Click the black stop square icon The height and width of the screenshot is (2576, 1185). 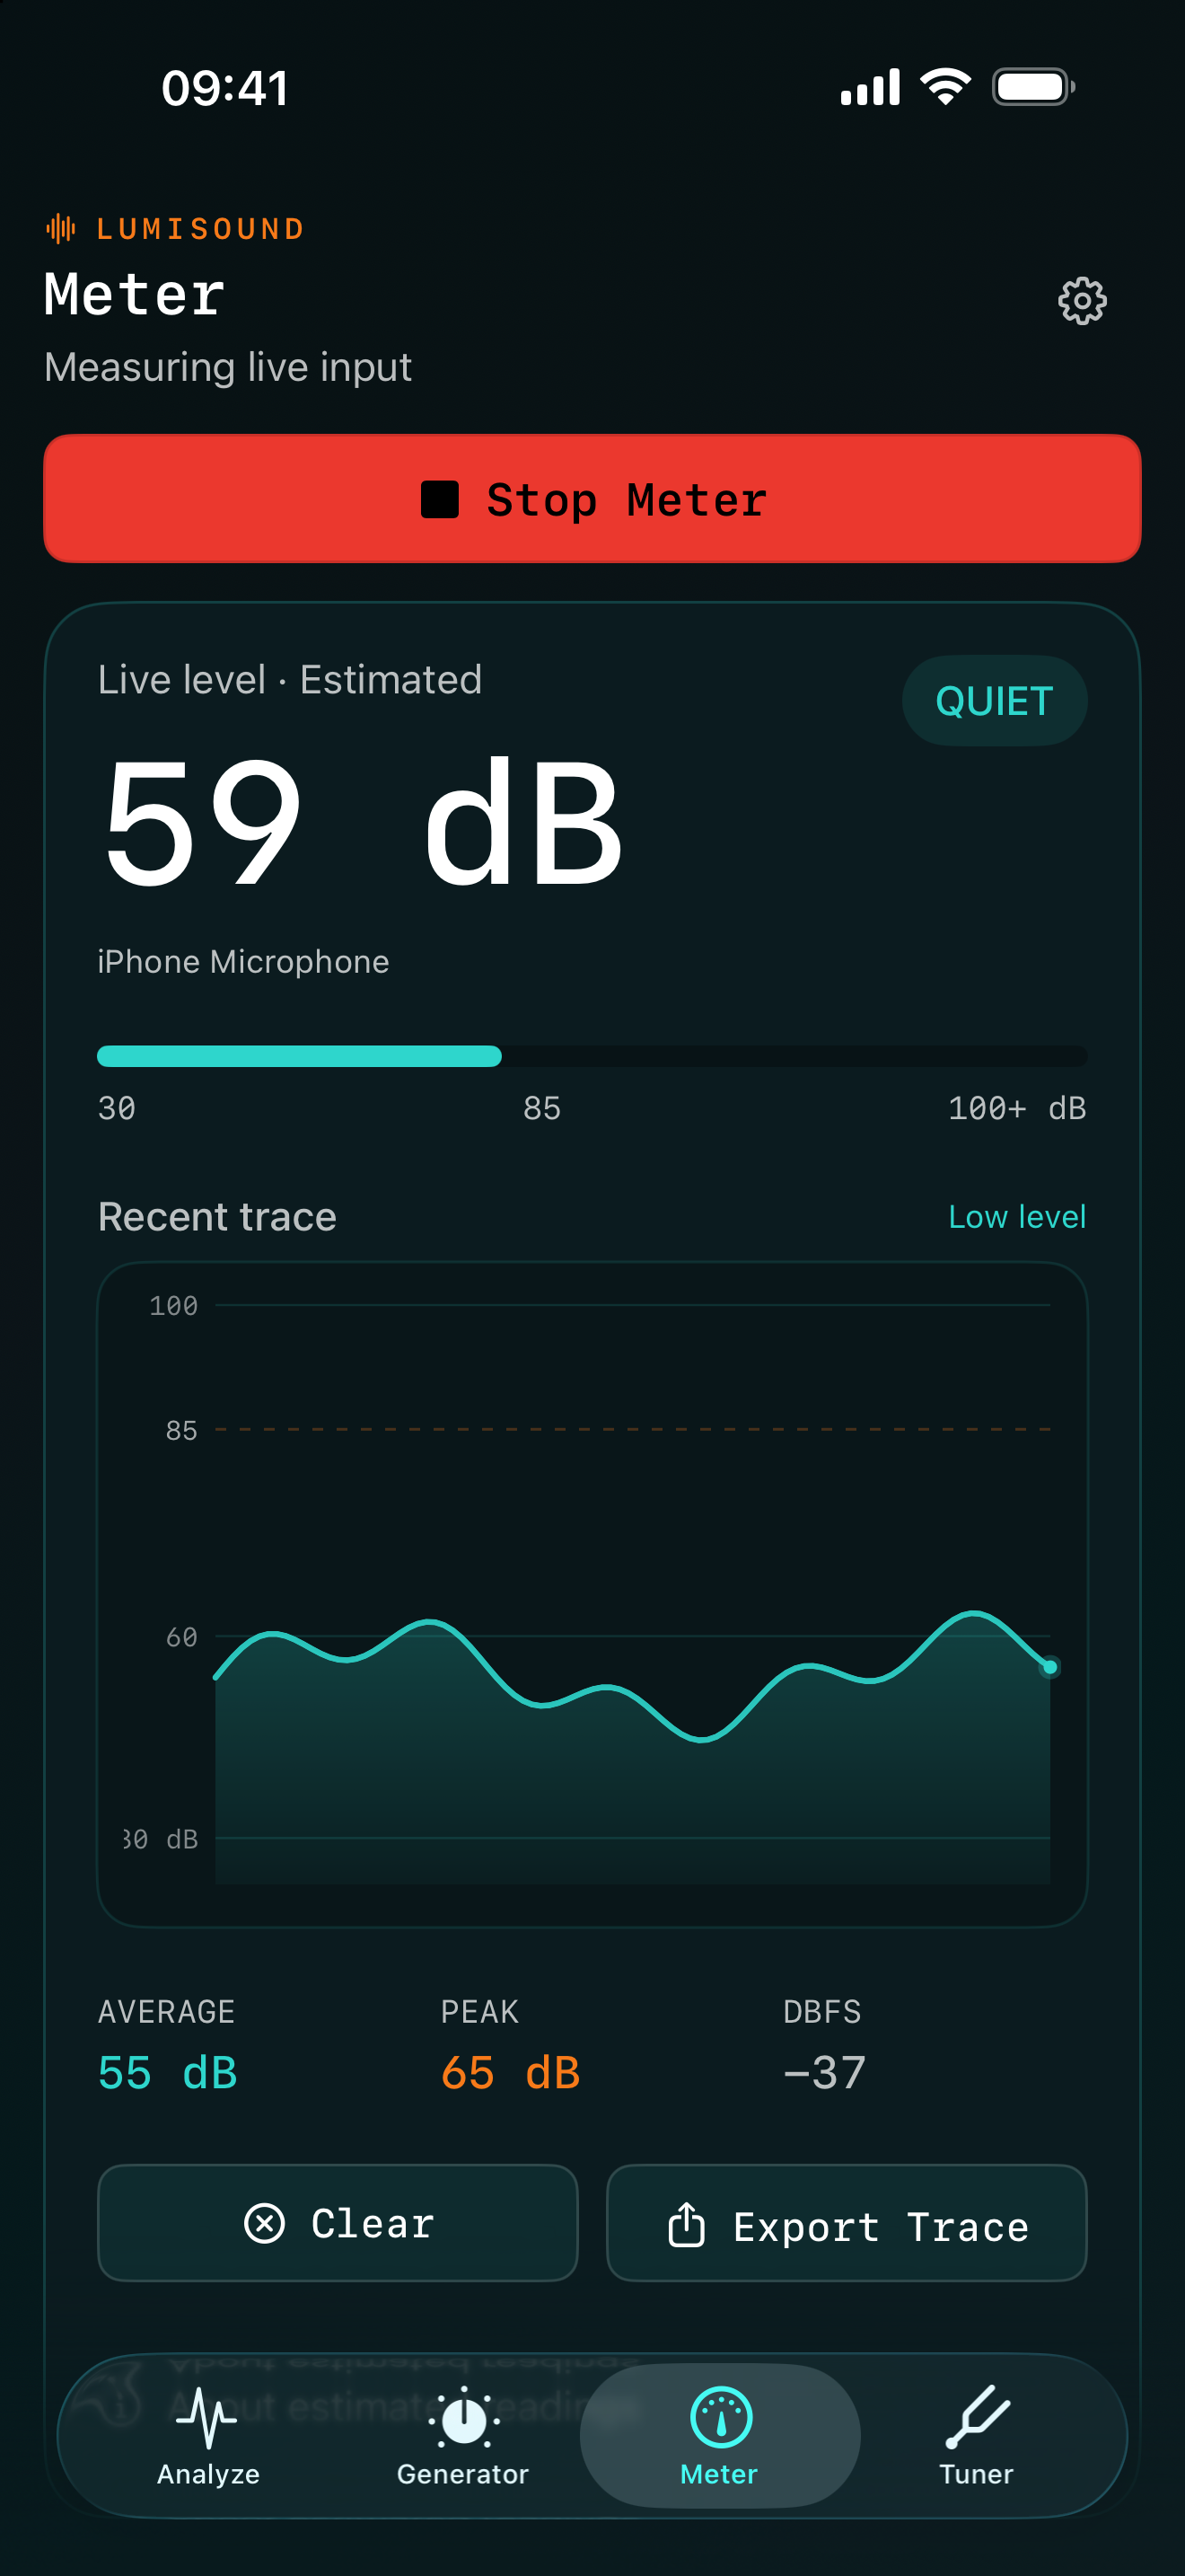(440, 499)
